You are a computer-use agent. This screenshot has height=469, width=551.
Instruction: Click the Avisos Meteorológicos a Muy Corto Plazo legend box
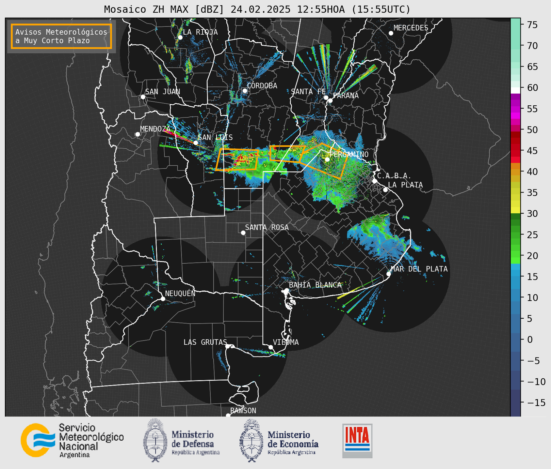click(61, 36)
